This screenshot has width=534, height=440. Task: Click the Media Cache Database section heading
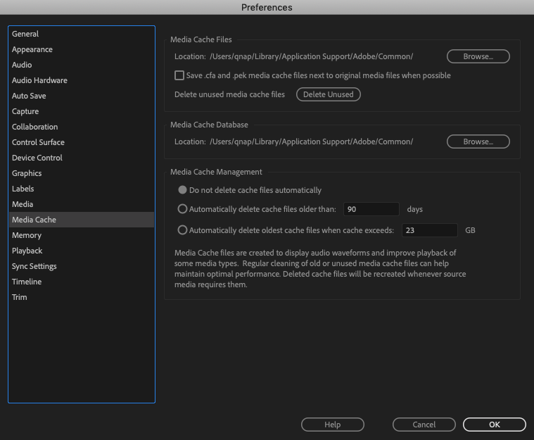point(209,125)
